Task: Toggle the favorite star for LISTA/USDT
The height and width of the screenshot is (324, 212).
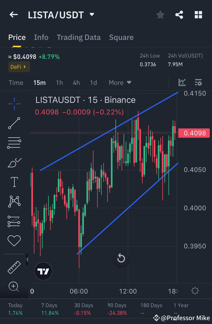Action: (160, 15)
